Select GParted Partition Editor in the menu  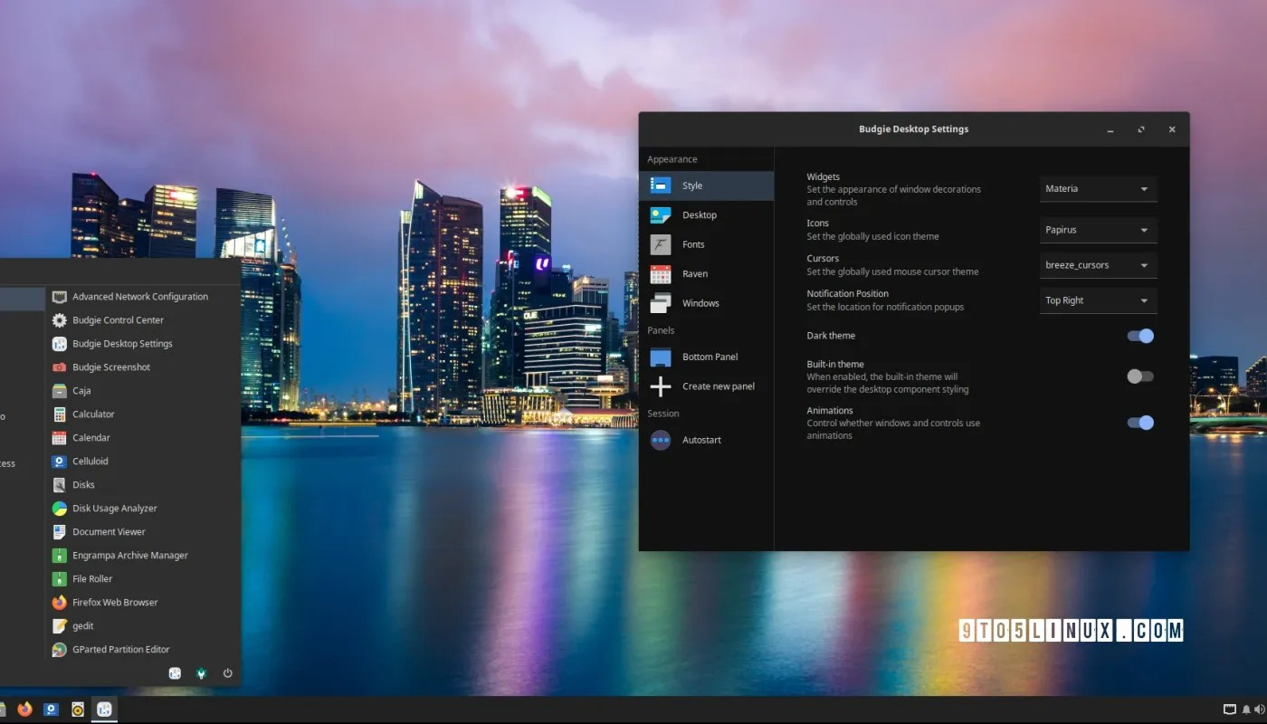(120, 649)
